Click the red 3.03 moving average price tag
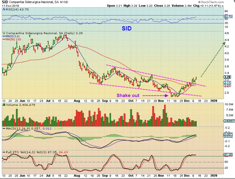Viewport: 235px width, 179px height. click(x=227, y=86)
